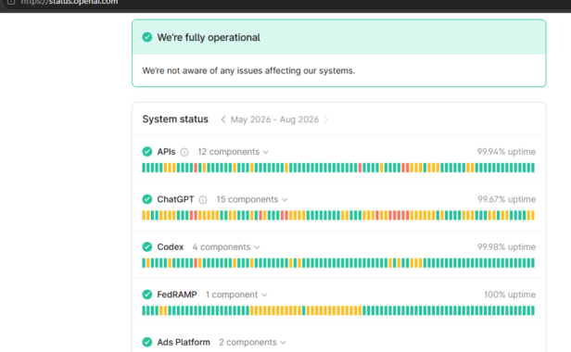Click the FedRAMP status check icon
The height and width of the screenshot is (352, 571).
coord(147,295)
